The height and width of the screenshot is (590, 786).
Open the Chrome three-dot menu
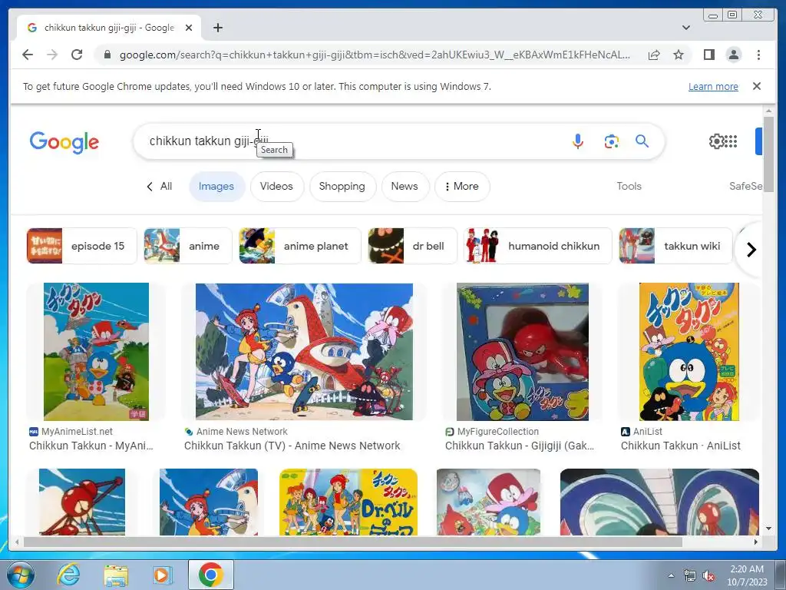(758, 55)
